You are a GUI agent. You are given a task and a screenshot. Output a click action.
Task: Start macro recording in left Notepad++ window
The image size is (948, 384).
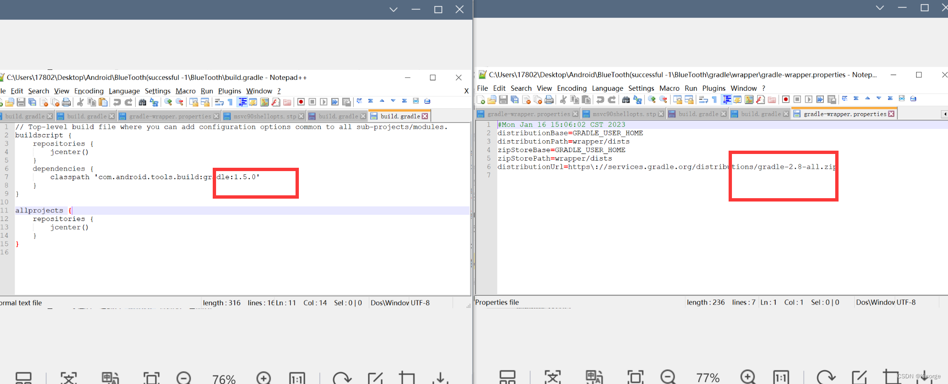[301, 102]
